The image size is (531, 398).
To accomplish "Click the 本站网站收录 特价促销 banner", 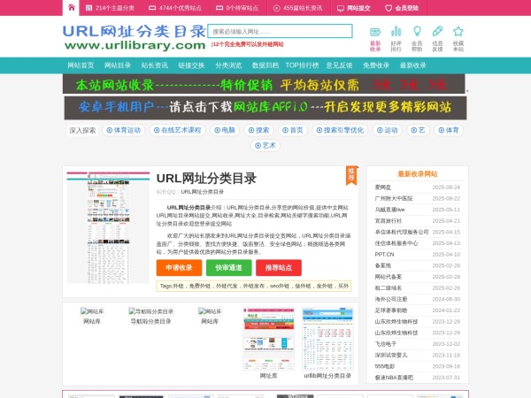I will [x=264, y=84].
